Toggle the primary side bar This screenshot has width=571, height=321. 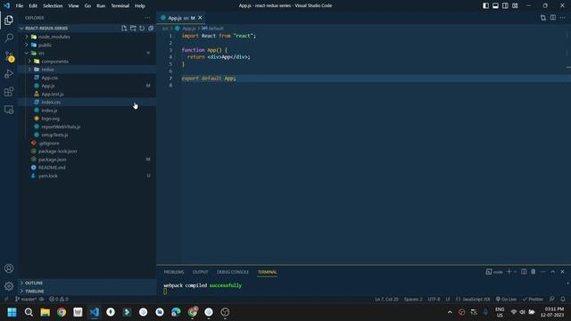click(485, 5)
